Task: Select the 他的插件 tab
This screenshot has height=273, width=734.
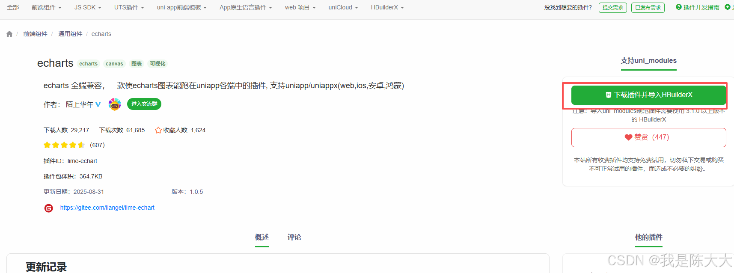Action: (649, 237)
